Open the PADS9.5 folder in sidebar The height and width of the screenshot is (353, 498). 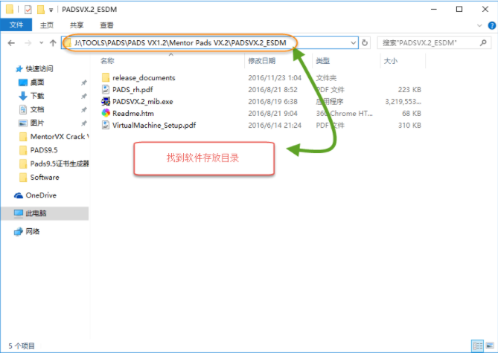[39, 150]
